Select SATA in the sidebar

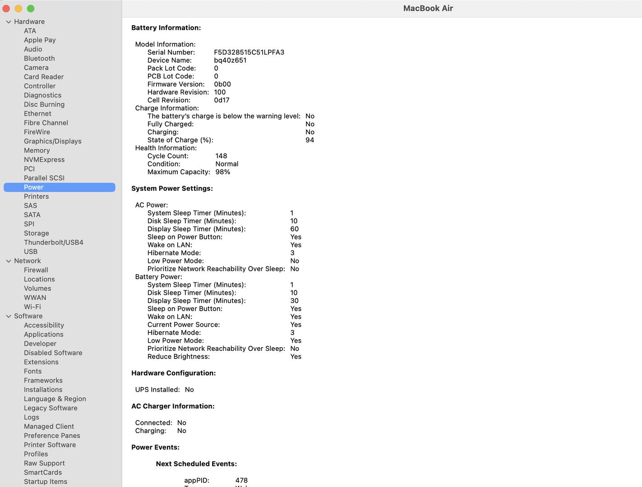pyautogui.click(x=32, y=215)
